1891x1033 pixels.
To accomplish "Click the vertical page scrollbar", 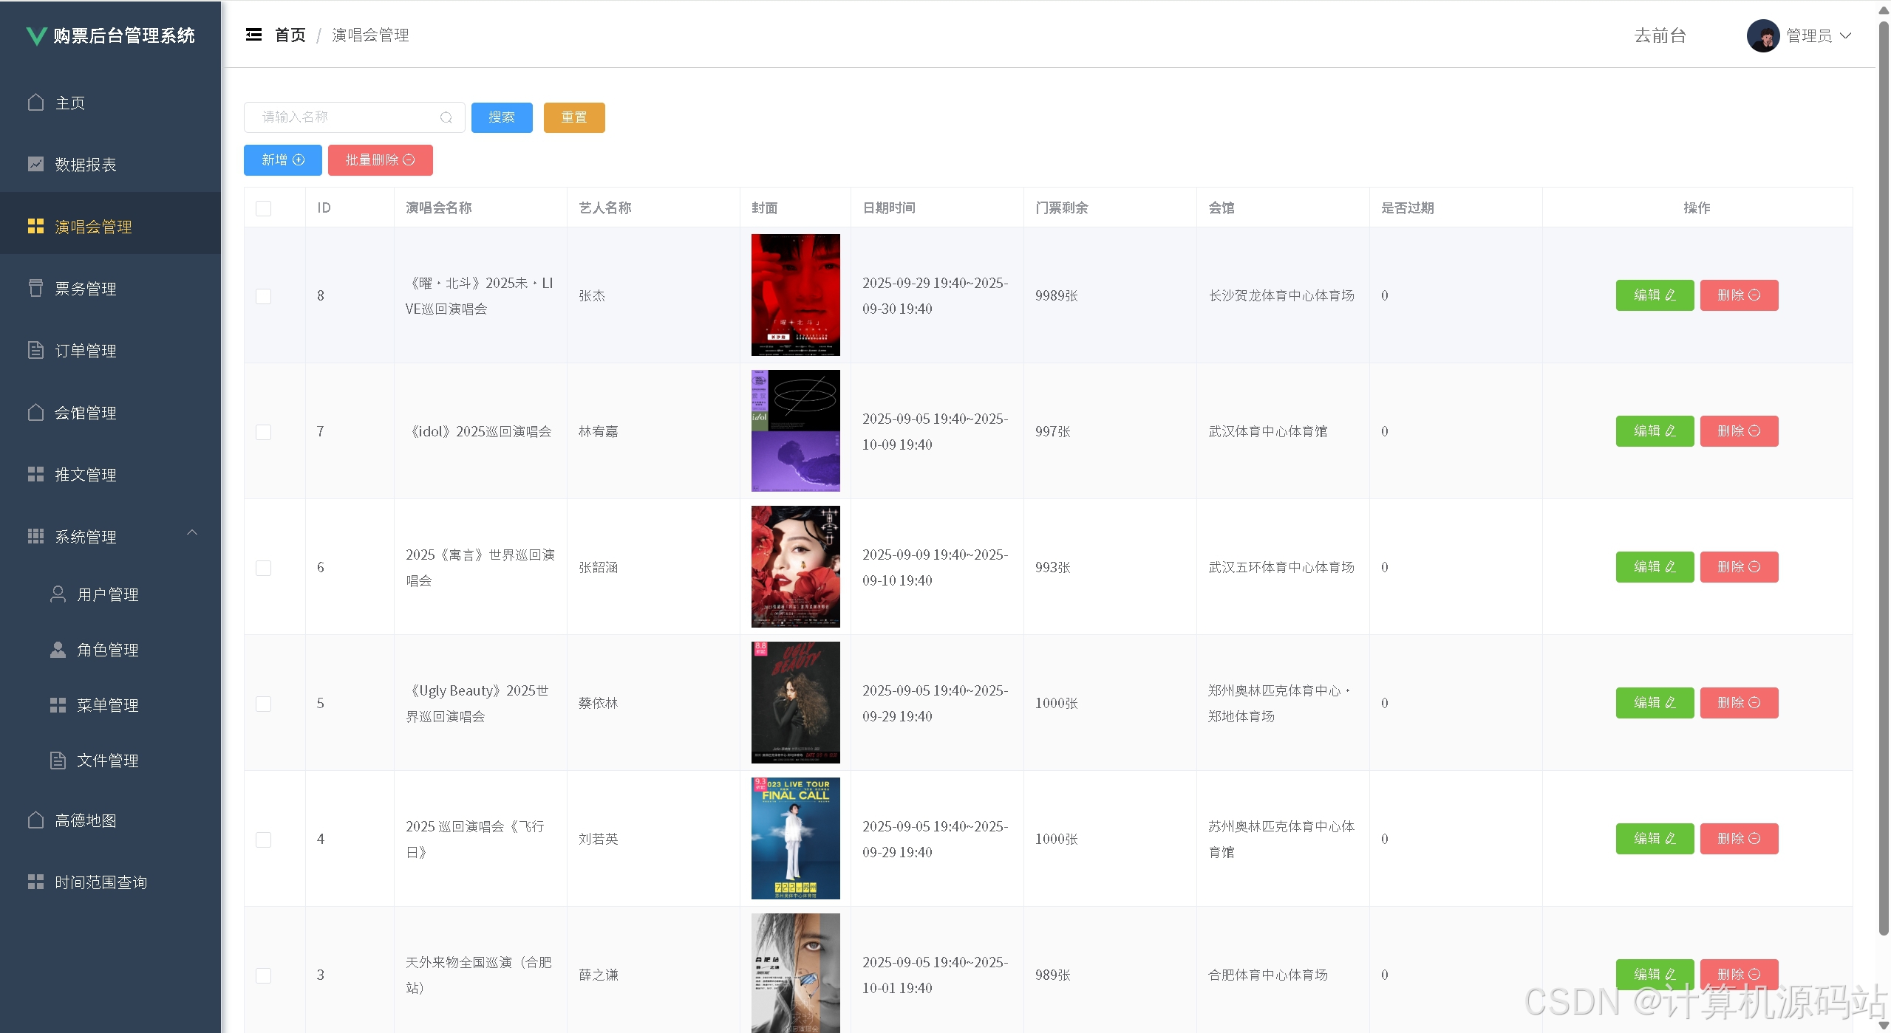I will 1884,480.
